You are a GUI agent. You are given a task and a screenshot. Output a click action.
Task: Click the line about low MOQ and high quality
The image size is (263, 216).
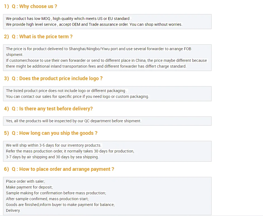tap(68, 19)
